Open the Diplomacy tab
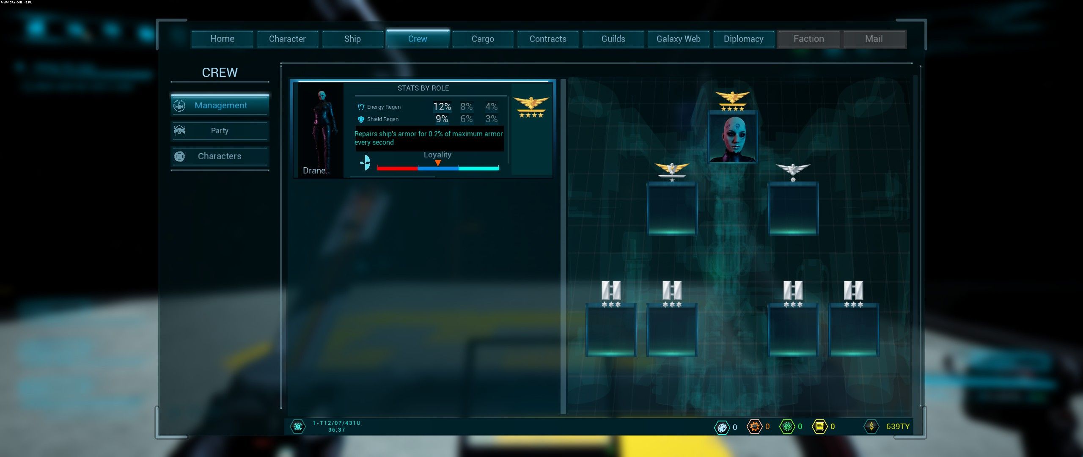This screenshot has width=1083, height=457. [x=743, y=39]
